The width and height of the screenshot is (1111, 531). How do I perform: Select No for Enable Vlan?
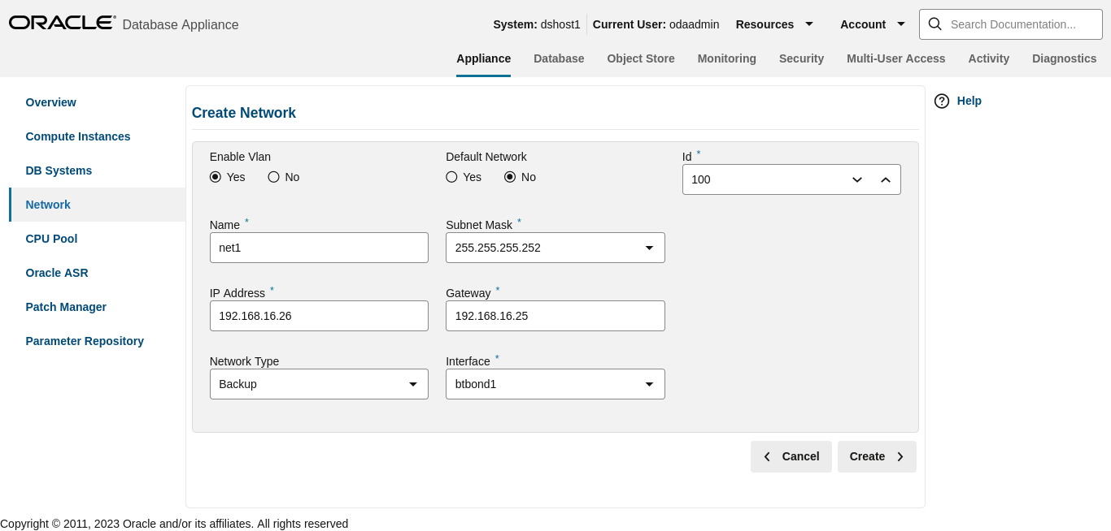(x=273, y=177)
